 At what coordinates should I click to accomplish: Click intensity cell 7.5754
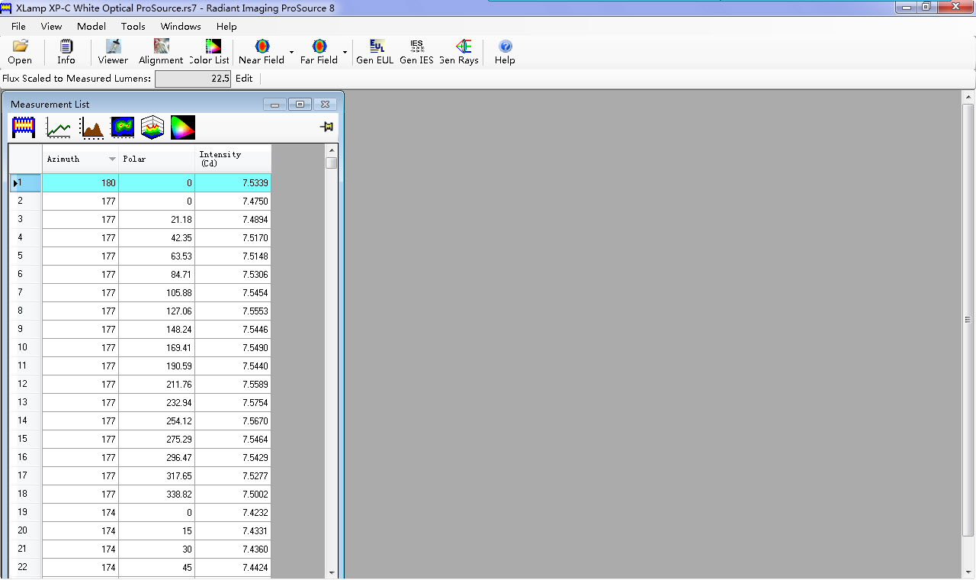[x=233, y=403]
